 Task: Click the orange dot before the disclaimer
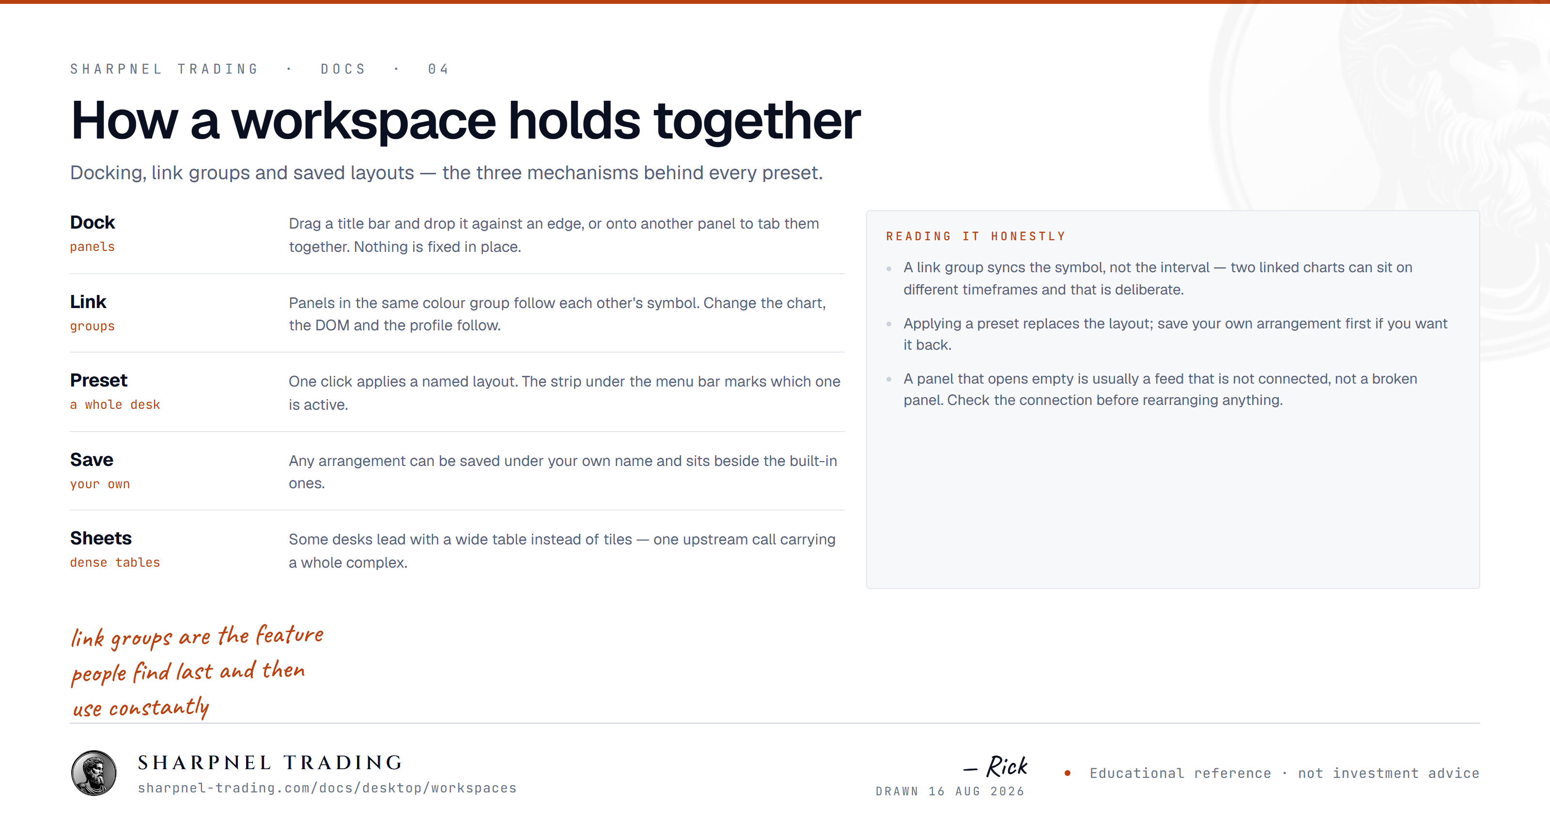[1067, 774]
